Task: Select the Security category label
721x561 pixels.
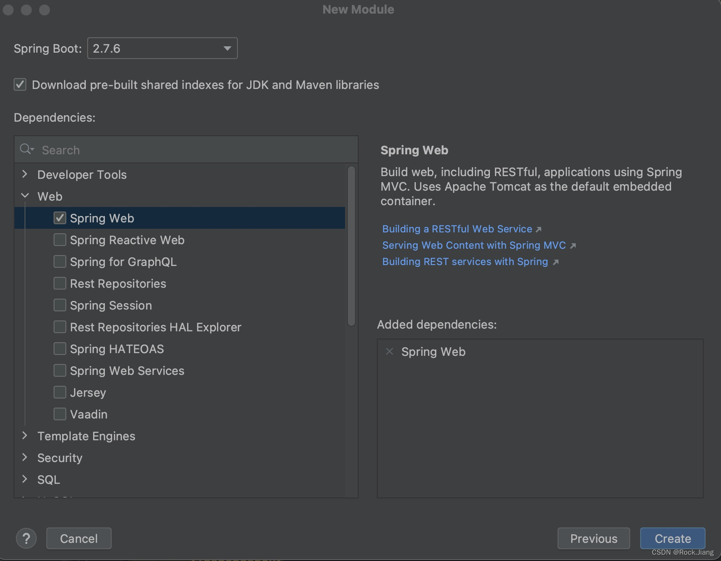Action: (60, 458)
